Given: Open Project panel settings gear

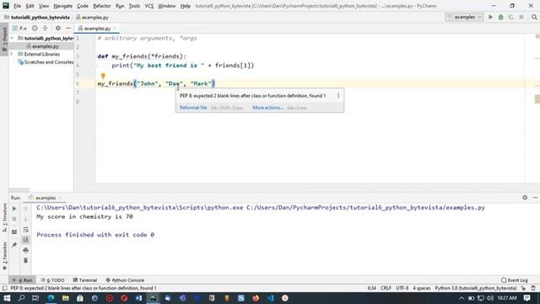Looking at the screenshot, I should pos(58,28).
